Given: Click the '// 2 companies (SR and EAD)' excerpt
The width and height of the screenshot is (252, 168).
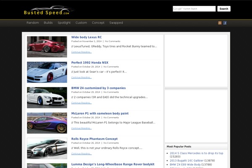Looking at the screenshot, I should 110,97.
